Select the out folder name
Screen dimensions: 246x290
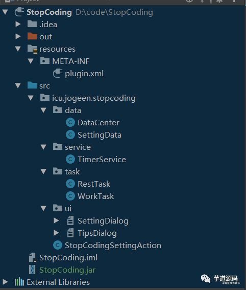45,37
